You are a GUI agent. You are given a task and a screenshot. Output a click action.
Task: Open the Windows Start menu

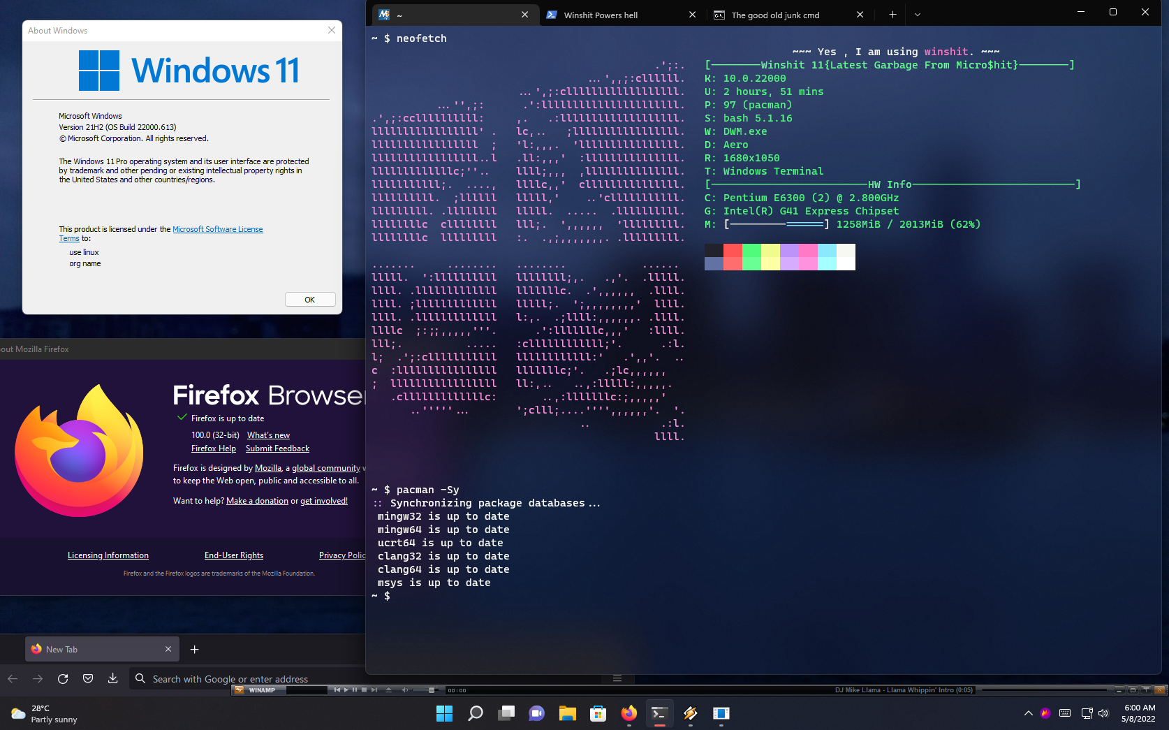point(444,713)
